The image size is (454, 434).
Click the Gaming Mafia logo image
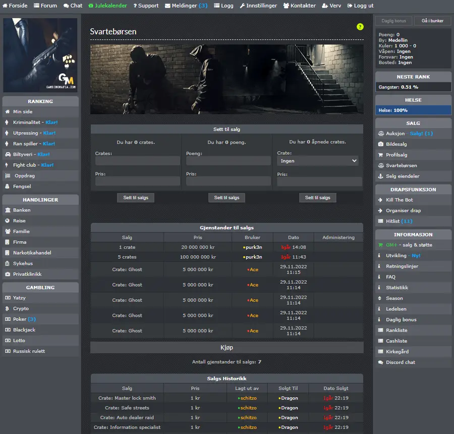[40, 55]
